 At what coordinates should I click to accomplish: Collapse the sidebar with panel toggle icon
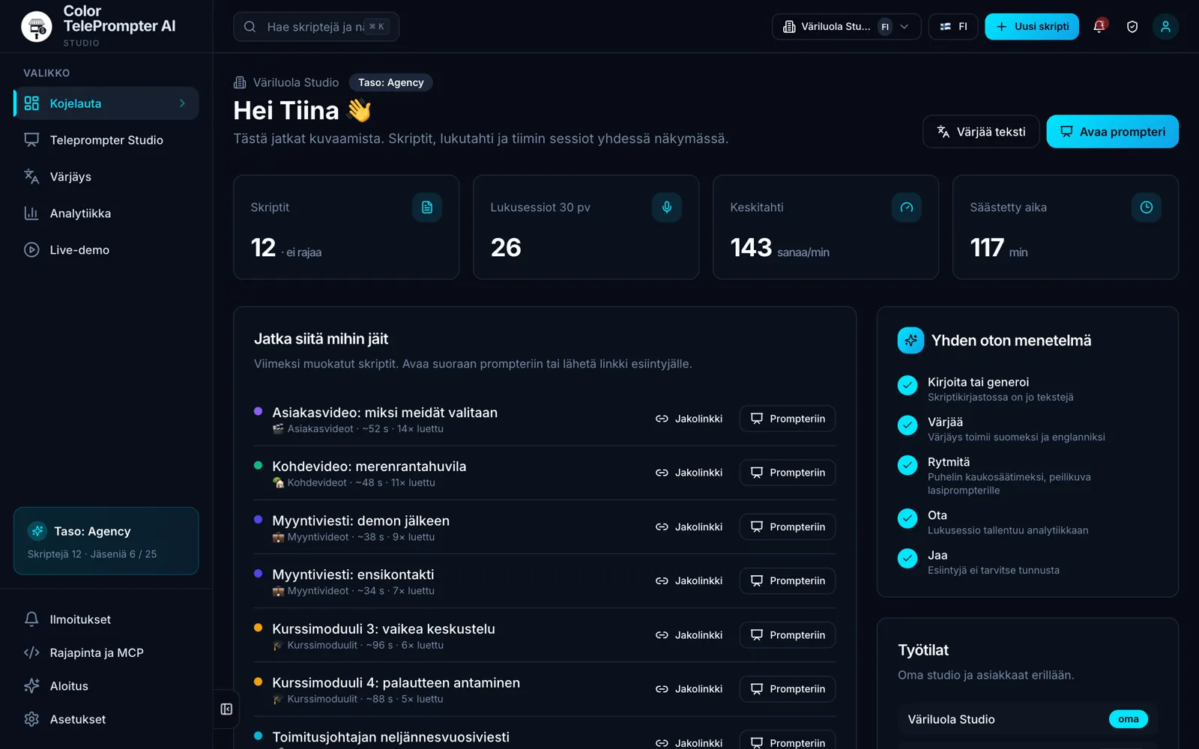(226, 709)
